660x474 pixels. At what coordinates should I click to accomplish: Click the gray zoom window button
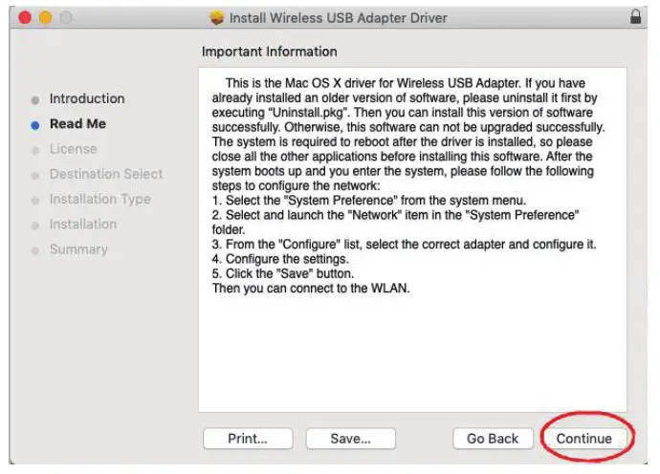(67, 18)
